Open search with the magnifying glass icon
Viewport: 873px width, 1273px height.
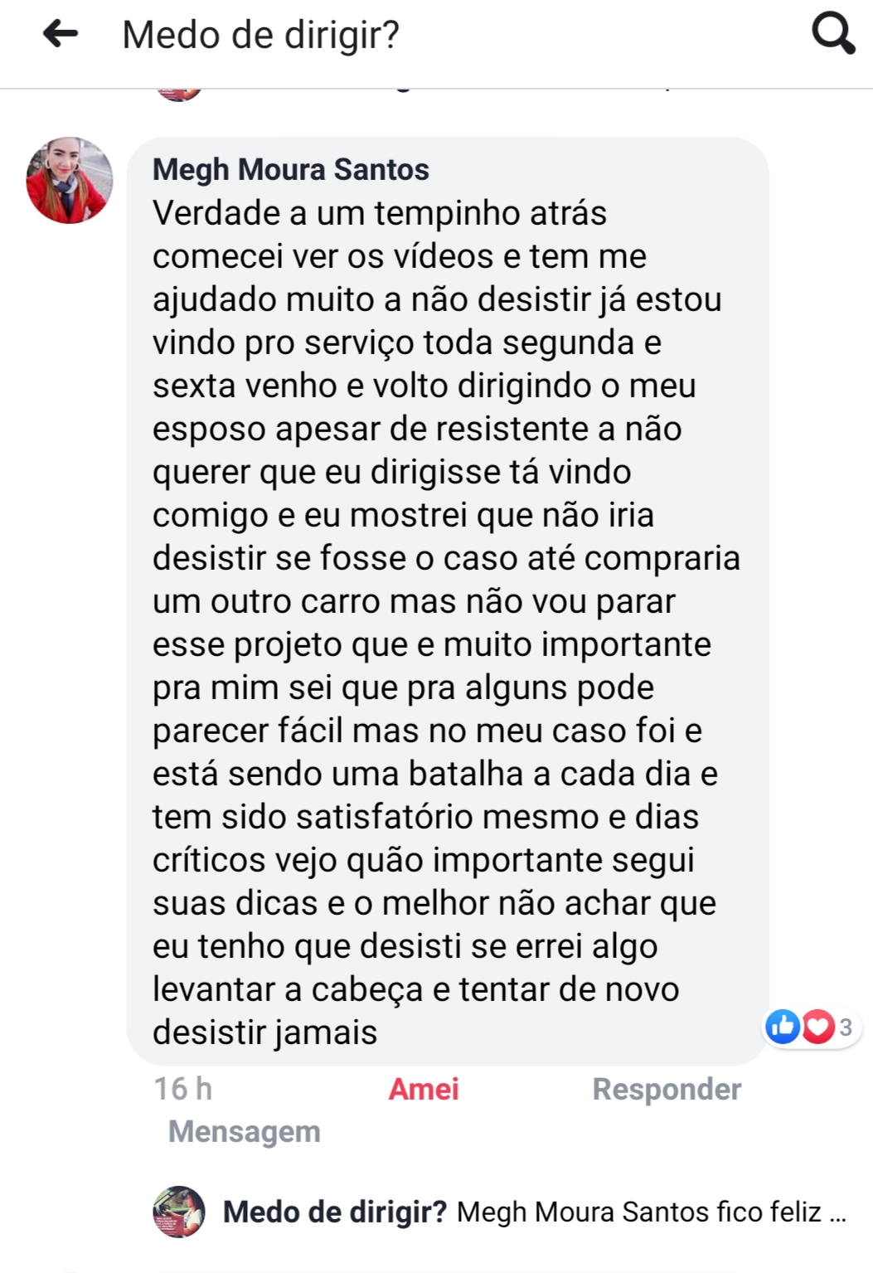pyautogui.click(x=832, y=34)
